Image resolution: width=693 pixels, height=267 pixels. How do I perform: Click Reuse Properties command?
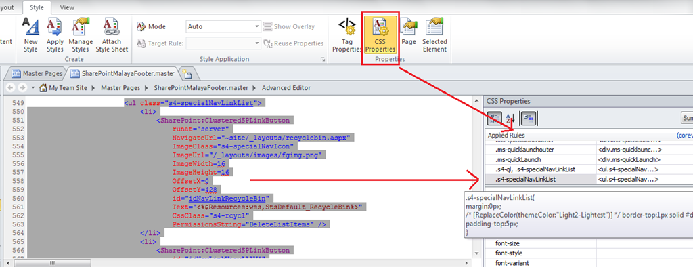tap(294, 43)
